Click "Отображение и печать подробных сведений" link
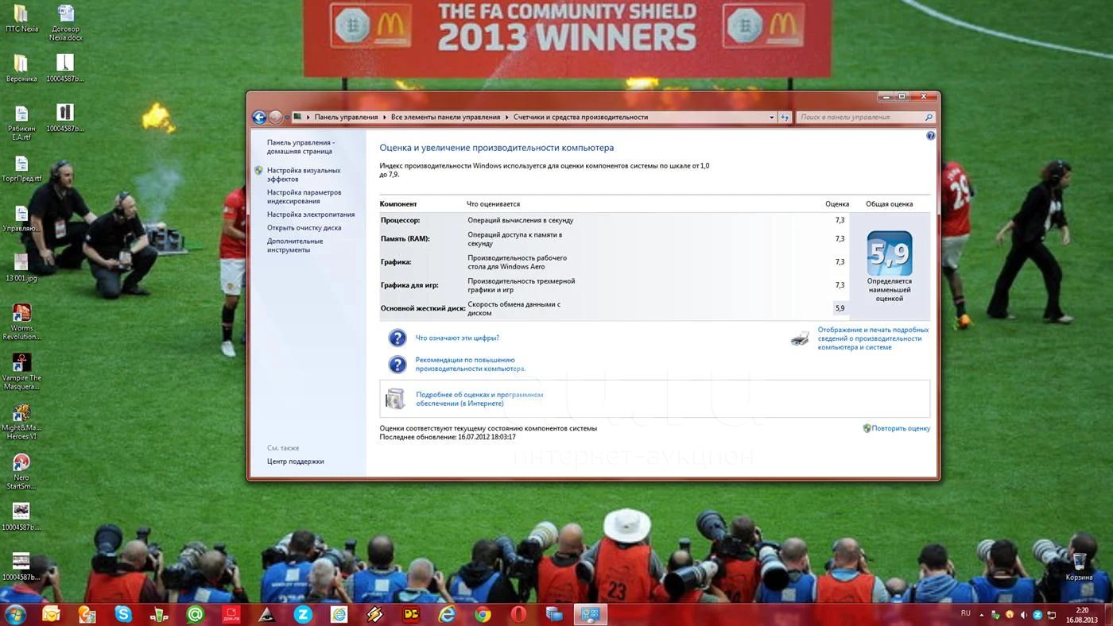 point(873,338)
